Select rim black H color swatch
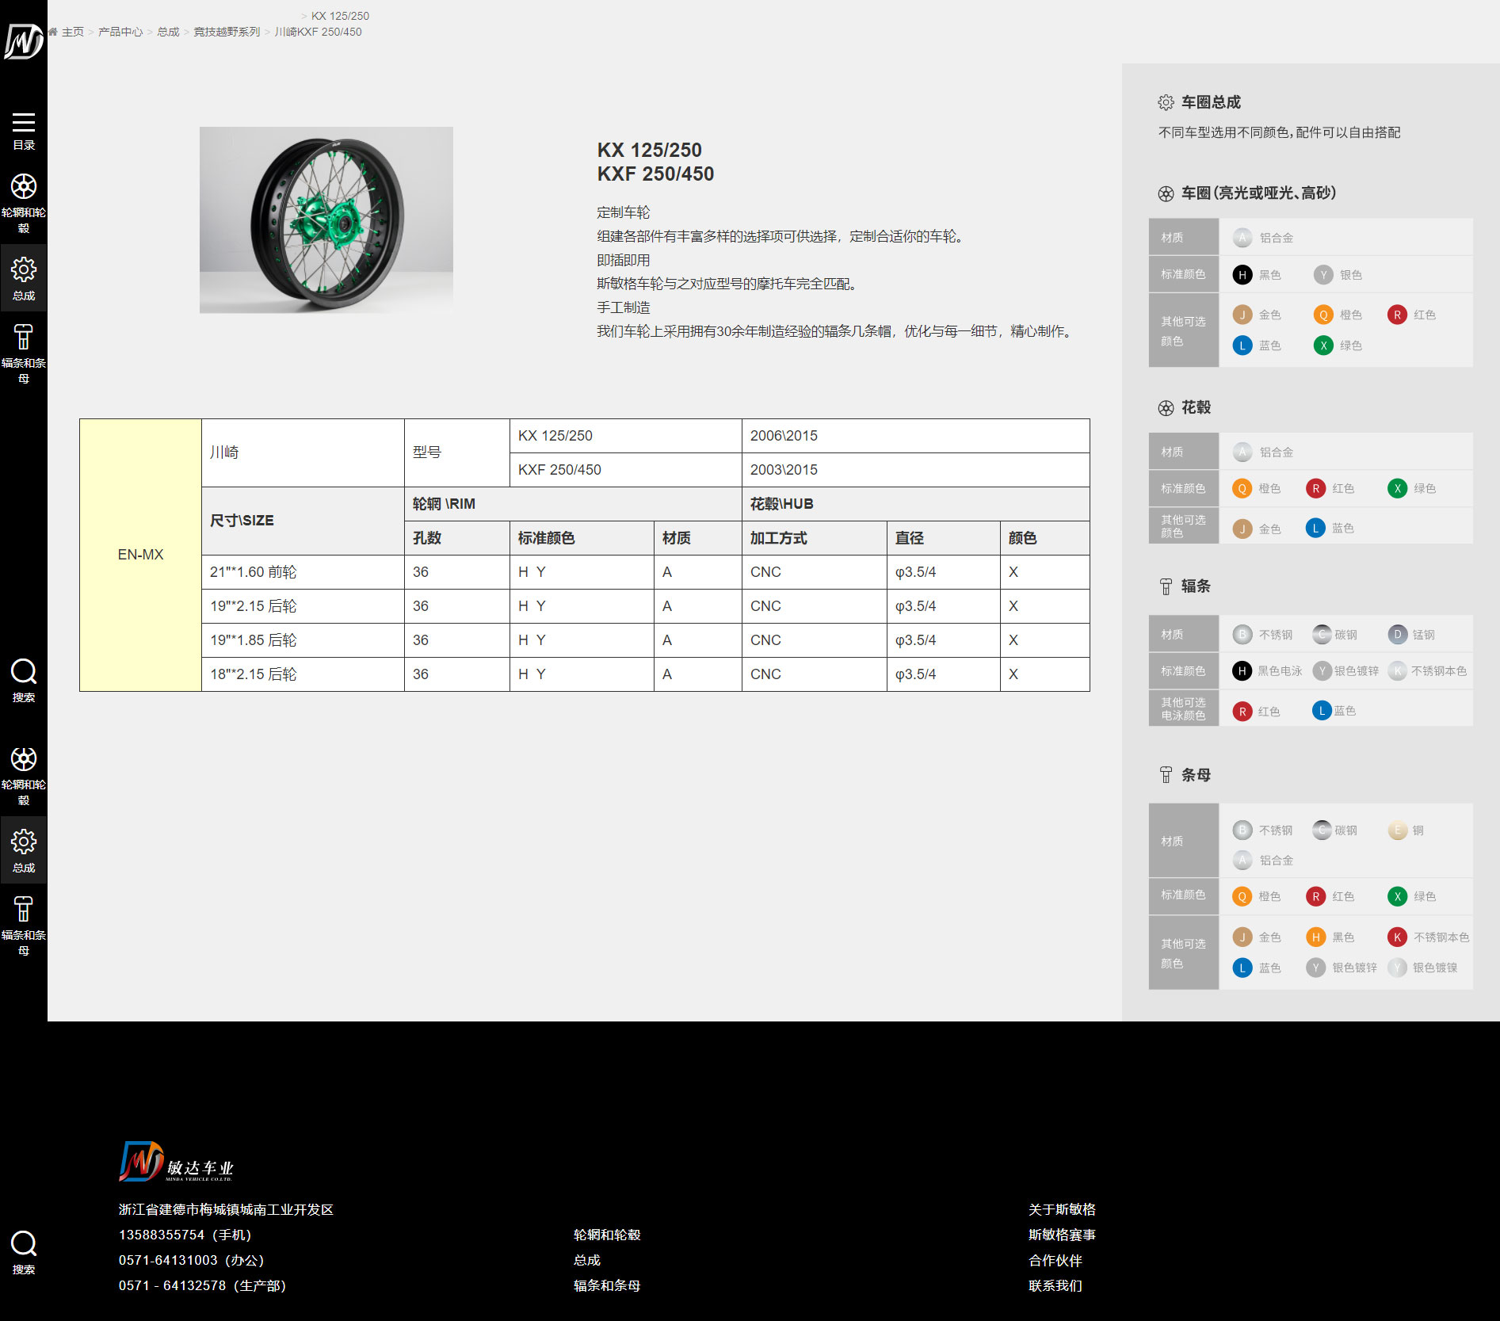The width and height of the screenshot is (1500, 1321). [1242, 275]
